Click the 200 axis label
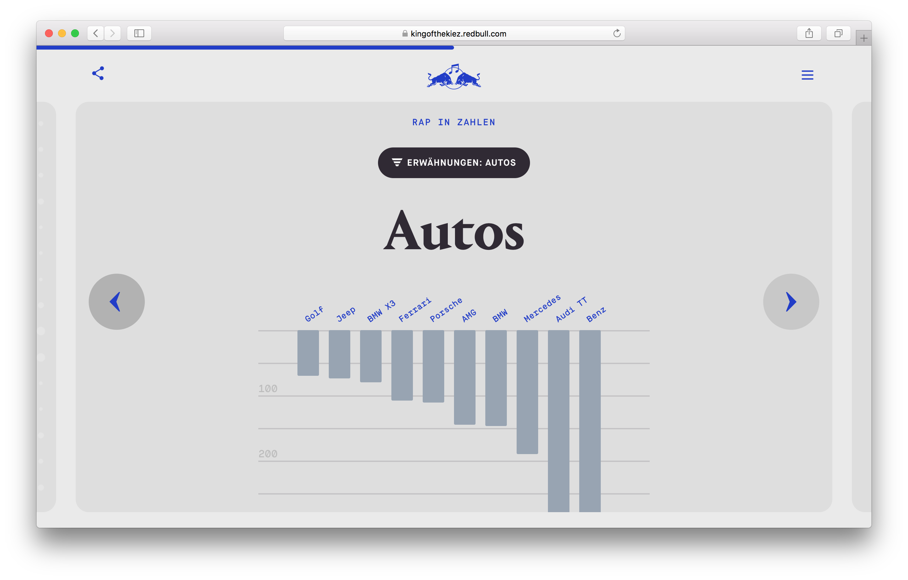Viewport: 908px width, 580px height. coord(268,454)
